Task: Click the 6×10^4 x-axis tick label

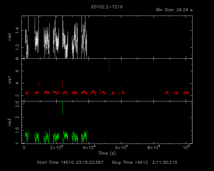Action: pyautogui.click(x=121, y=147)
